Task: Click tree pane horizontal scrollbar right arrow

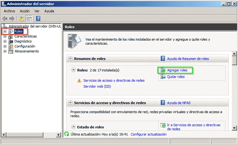Action: coord(58,135)
